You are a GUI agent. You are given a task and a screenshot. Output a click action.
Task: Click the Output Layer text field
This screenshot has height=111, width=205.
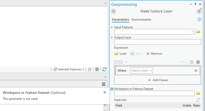pyautogui.click(x=157, y=42)
